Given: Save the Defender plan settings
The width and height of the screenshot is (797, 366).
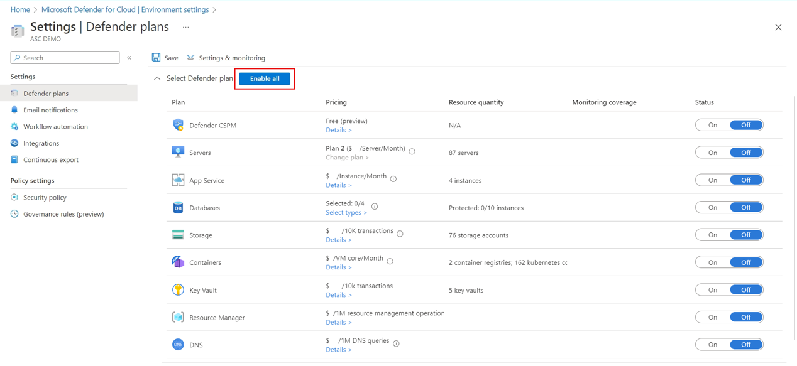Looking at the screenshot, I should (165, 58).
